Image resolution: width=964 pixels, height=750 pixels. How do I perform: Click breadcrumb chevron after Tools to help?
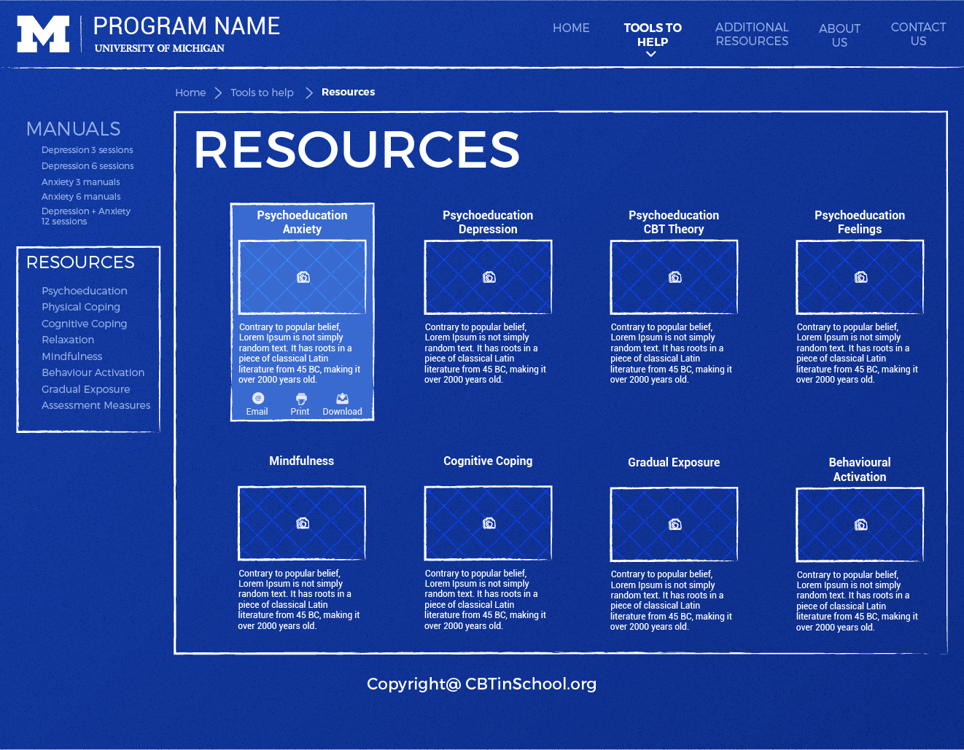click(309, 93)
